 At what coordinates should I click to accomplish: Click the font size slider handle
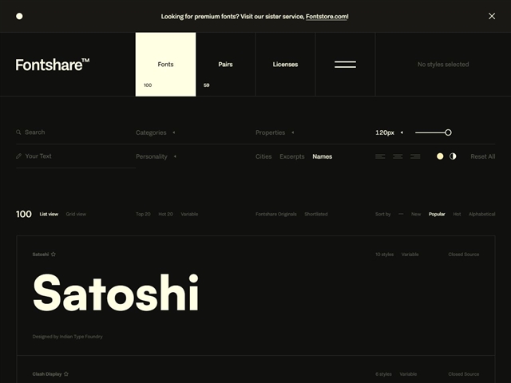(x=448, y=132)
